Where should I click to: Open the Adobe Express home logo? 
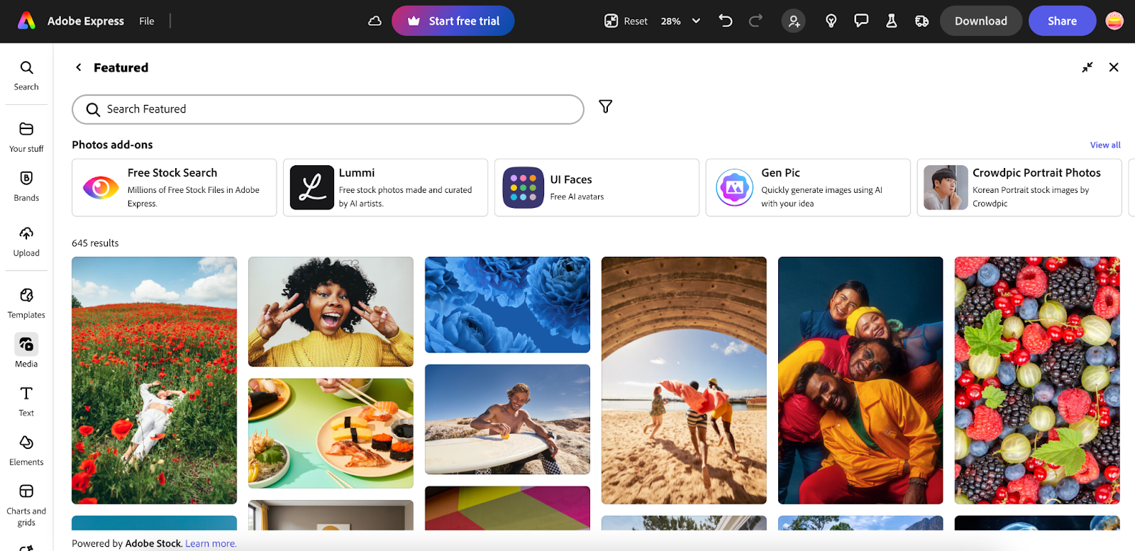pyautogui.click(x=26, y=21)
